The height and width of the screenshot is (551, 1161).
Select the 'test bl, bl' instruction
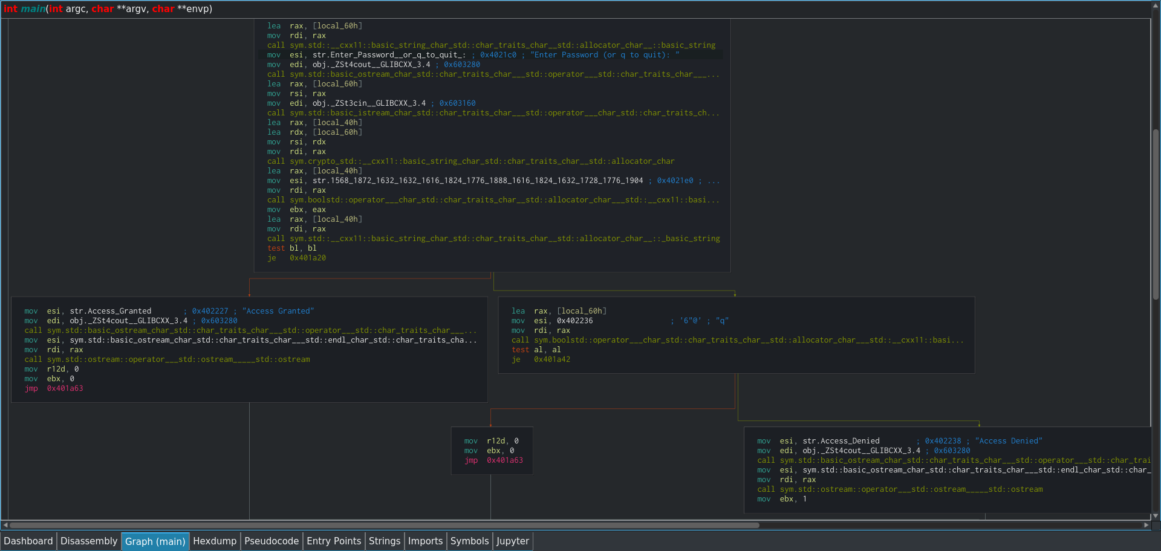point(292,248)
